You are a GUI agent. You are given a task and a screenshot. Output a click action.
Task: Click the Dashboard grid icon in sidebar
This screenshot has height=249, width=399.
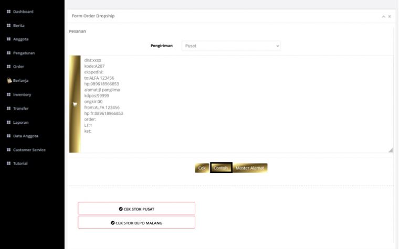coord(8,12)
